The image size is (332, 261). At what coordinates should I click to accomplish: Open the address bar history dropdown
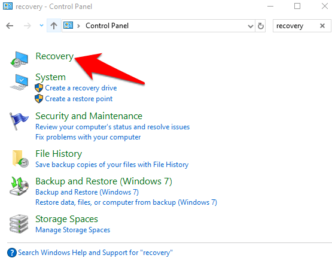pyautogui.click(x=251, y=26)
